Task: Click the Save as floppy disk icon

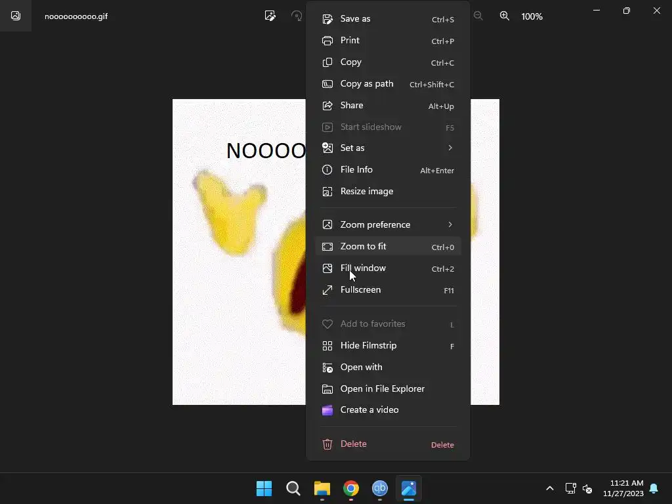Action: (327, 19)
